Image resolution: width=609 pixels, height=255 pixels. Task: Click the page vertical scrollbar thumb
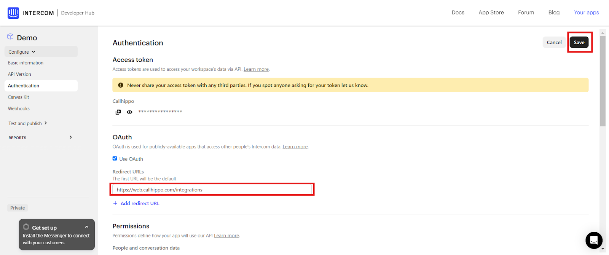[x=603, y=81]
